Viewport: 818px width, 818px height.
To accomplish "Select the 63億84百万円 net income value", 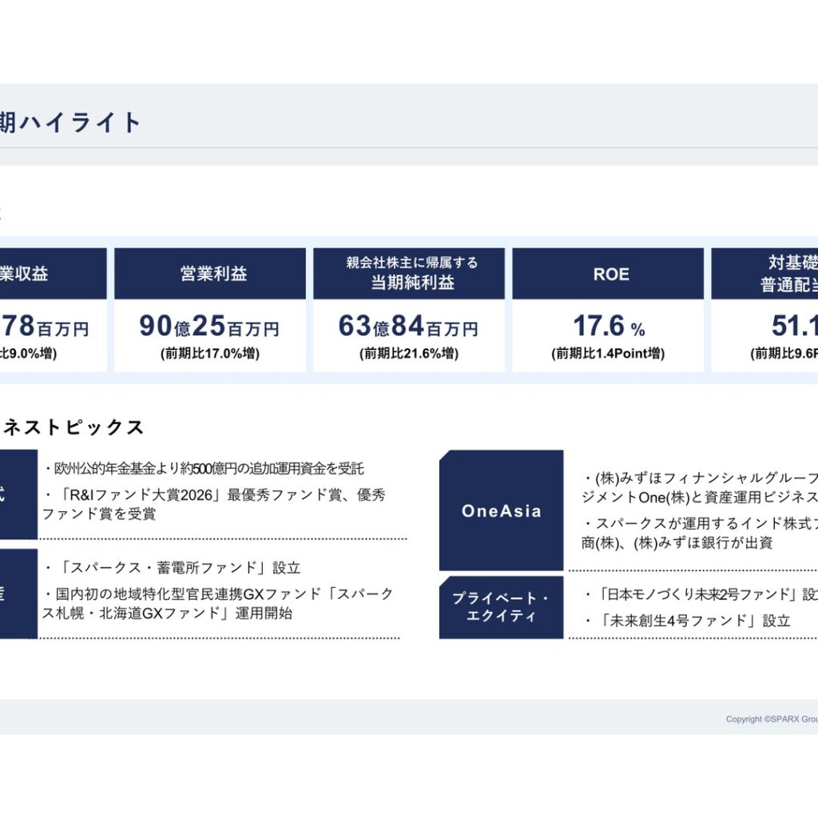I will click(408, 326).
